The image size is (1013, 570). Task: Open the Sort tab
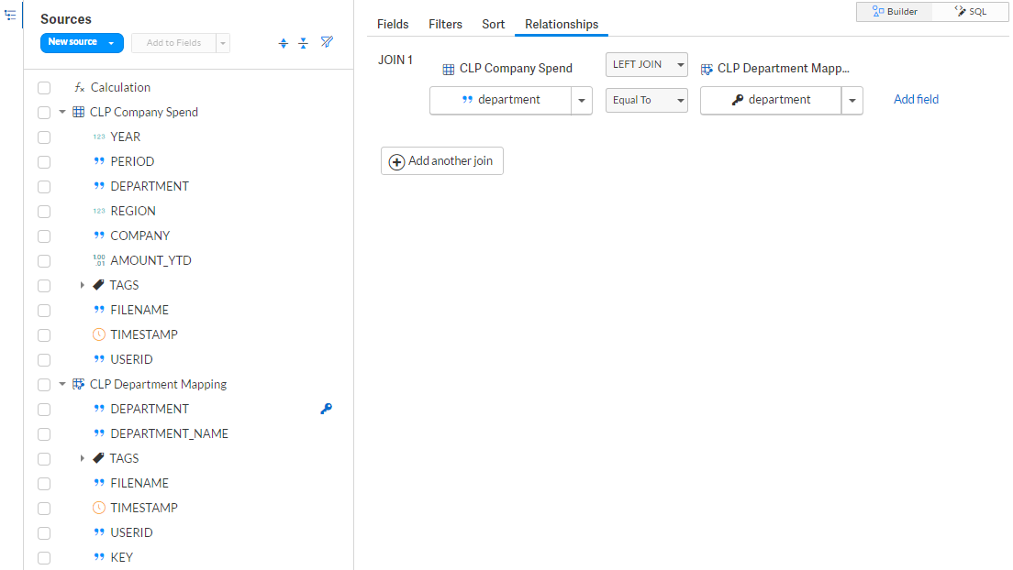493,24
